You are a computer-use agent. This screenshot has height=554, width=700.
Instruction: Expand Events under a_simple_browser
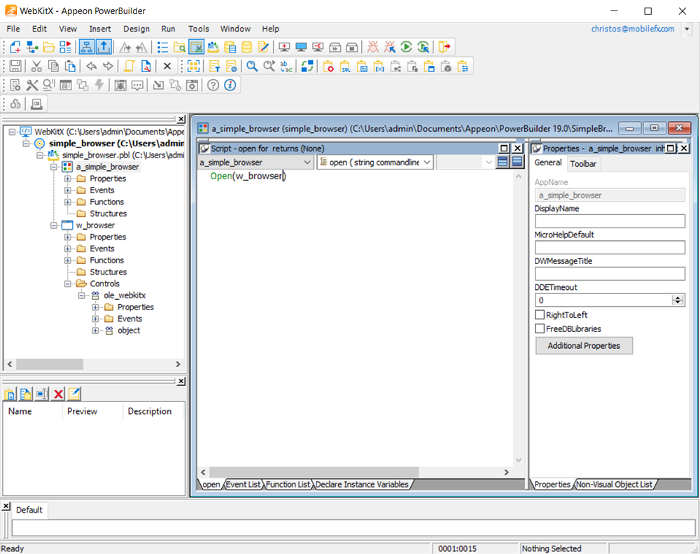[x=67, y=190]
